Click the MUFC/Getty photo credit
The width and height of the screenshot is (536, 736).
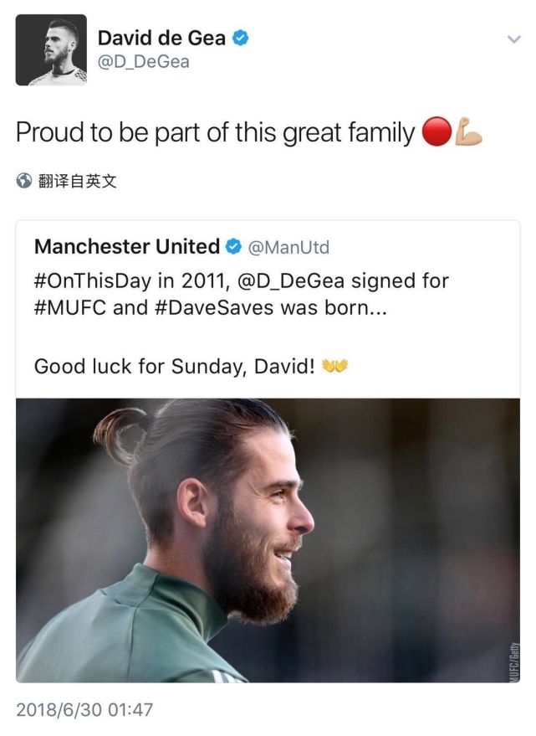coord(513,661)
